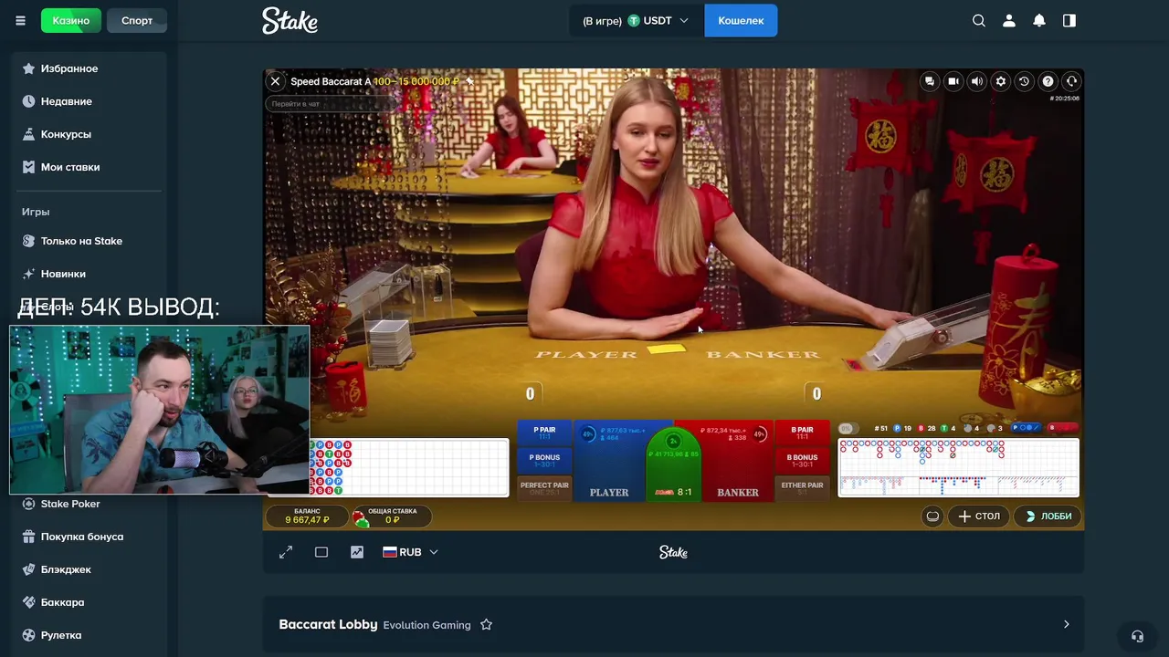
Task: Click the Stake logo below the game
Action: pos(673,552)
